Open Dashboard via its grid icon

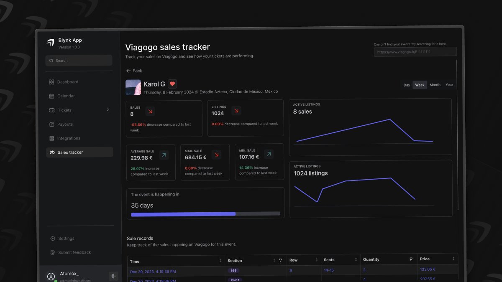51,82
